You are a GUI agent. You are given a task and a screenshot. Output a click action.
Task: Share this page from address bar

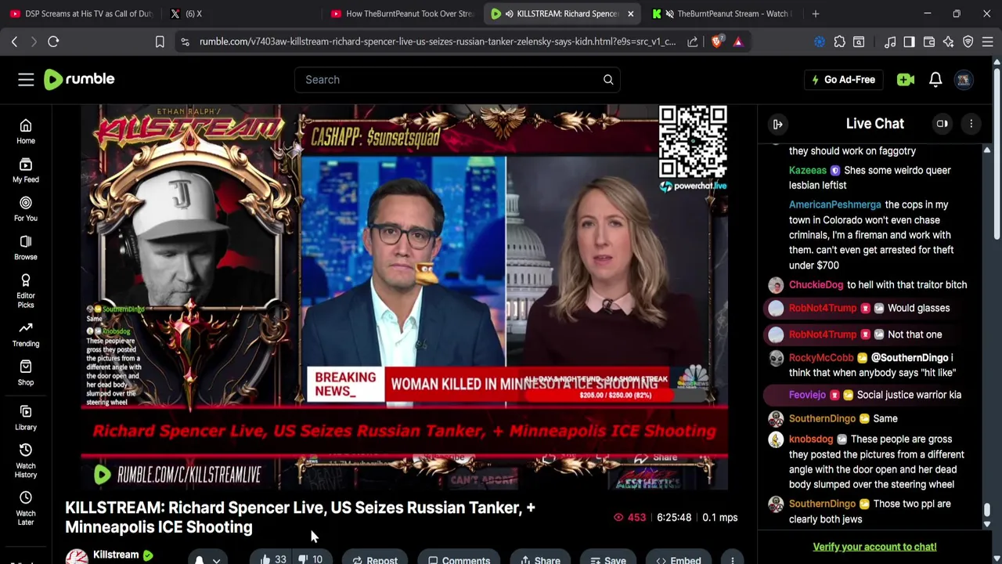coord(693,42)
